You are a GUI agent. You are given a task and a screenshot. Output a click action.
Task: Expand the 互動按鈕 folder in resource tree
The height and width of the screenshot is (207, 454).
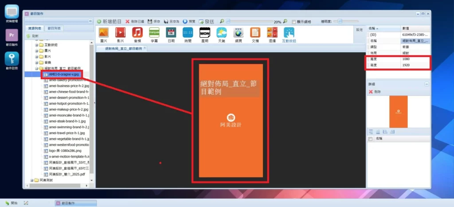tap(36, 45)
